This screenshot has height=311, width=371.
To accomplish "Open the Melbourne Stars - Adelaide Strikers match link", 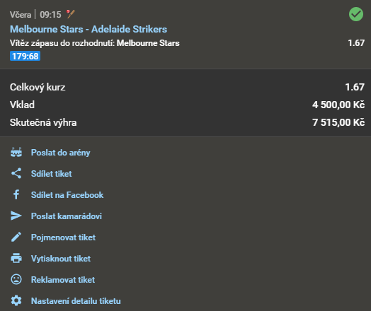I will 89,29.
